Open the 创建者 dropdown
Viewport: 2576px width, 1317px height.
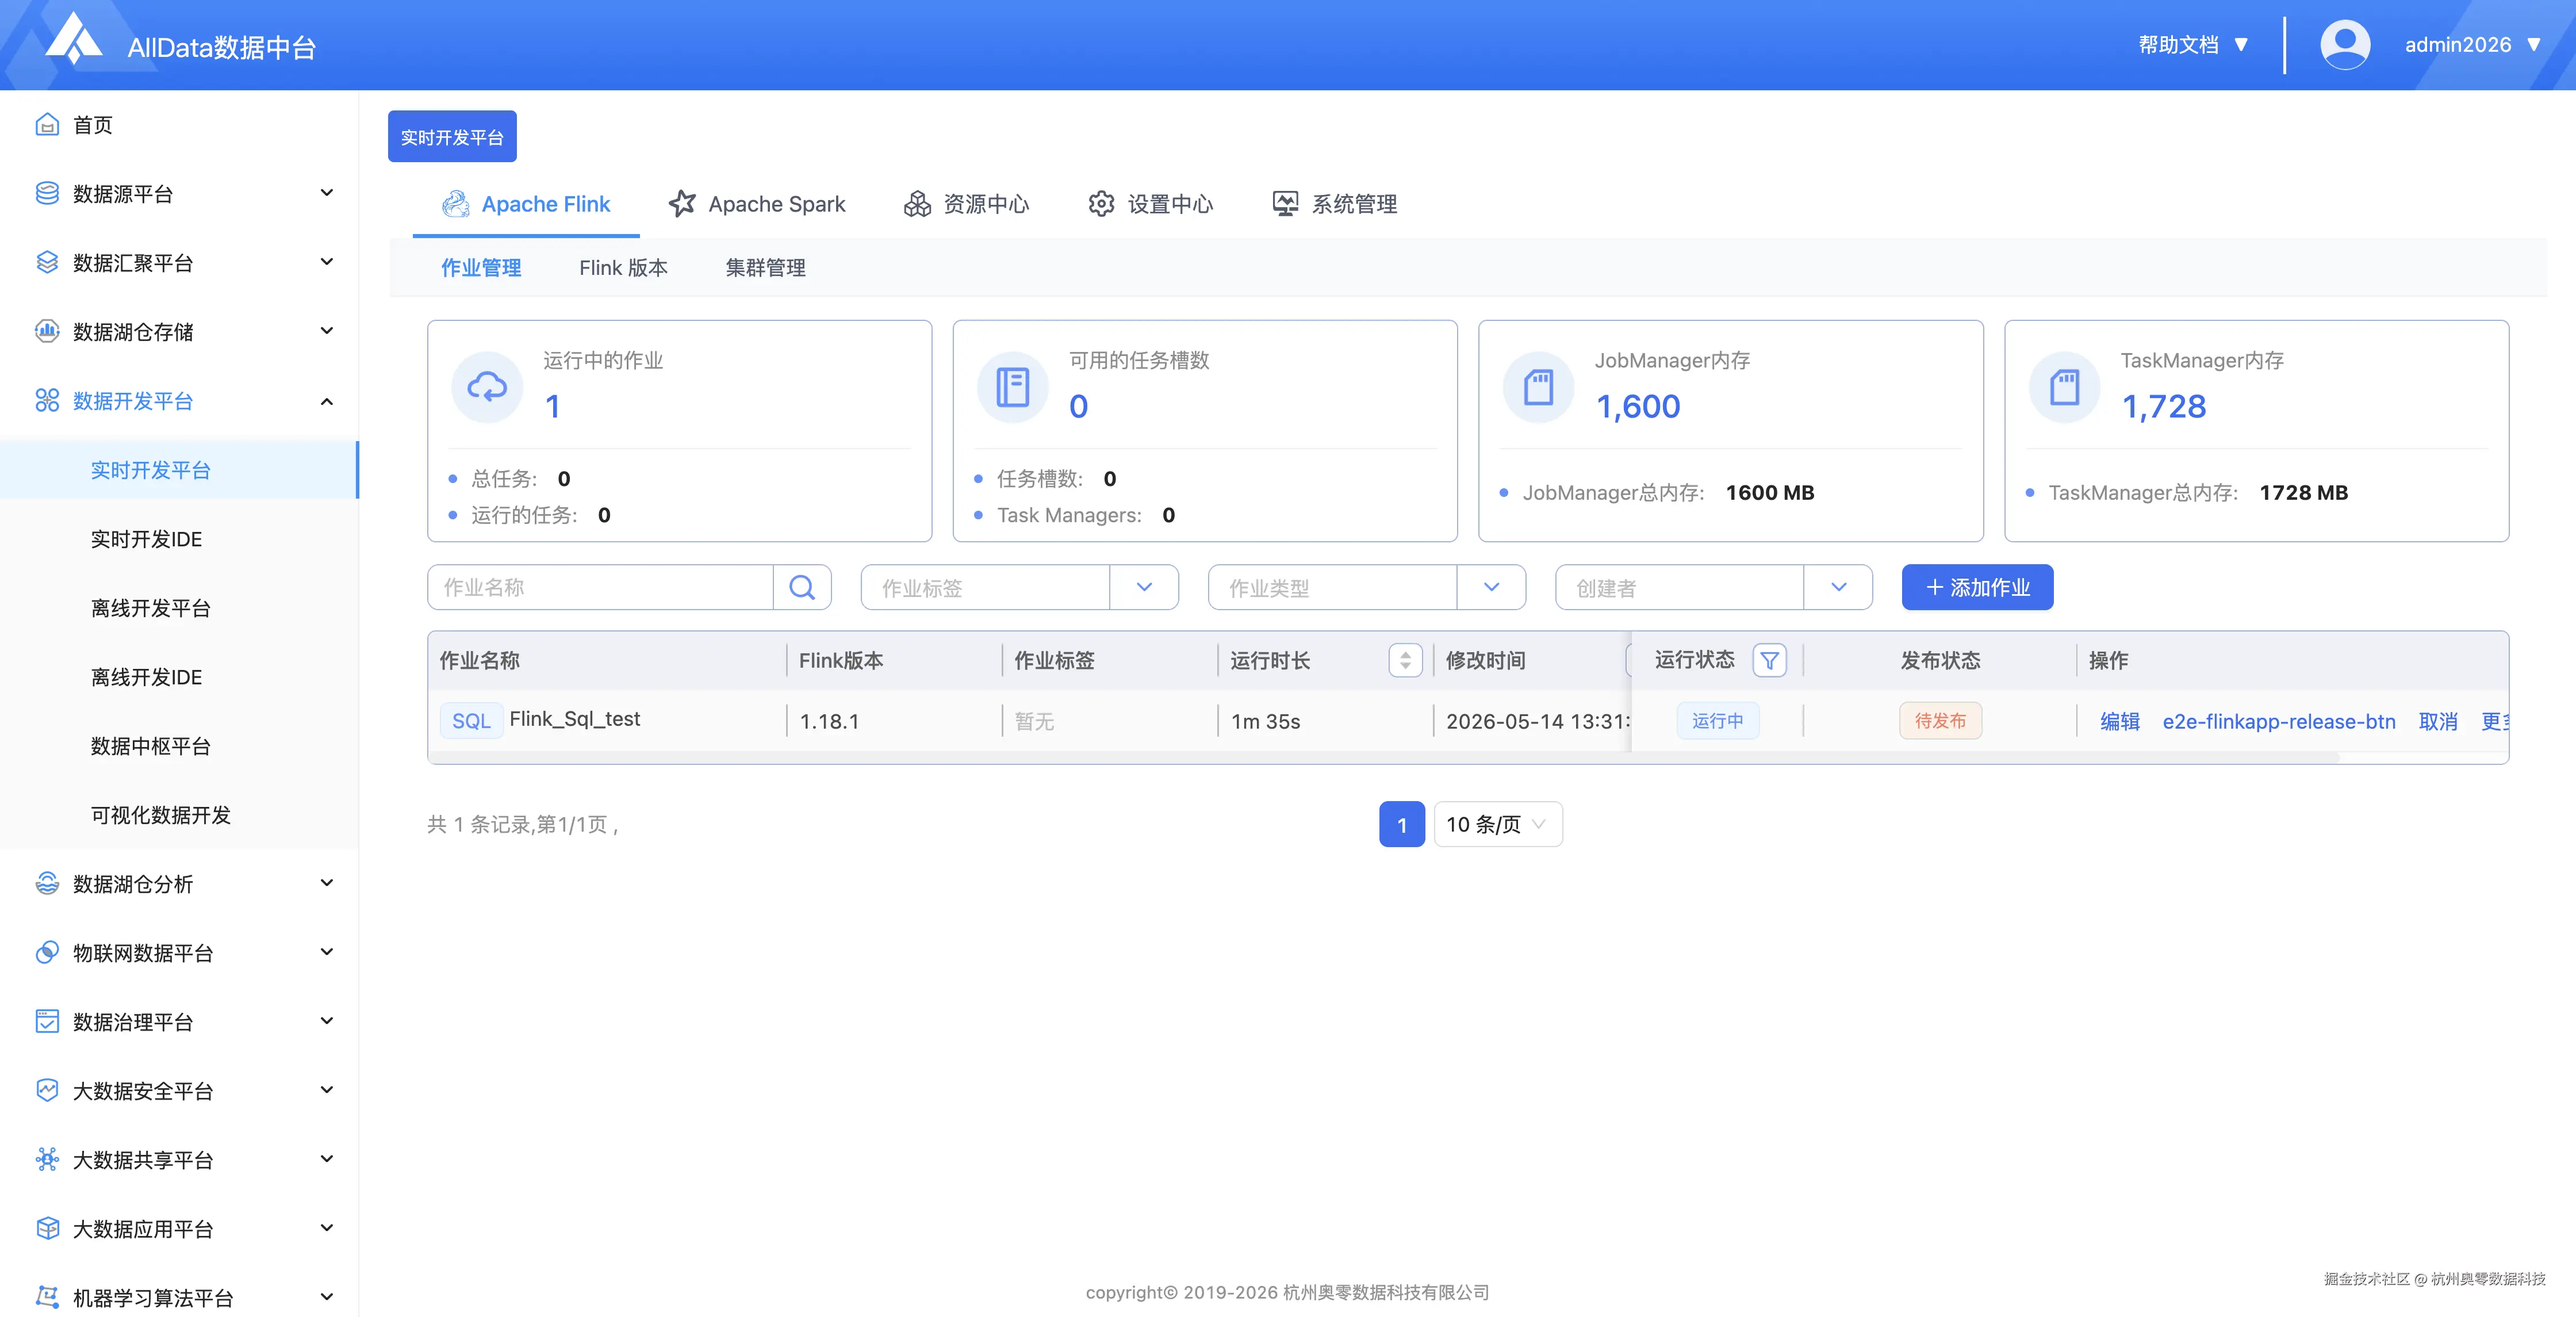1713,587
